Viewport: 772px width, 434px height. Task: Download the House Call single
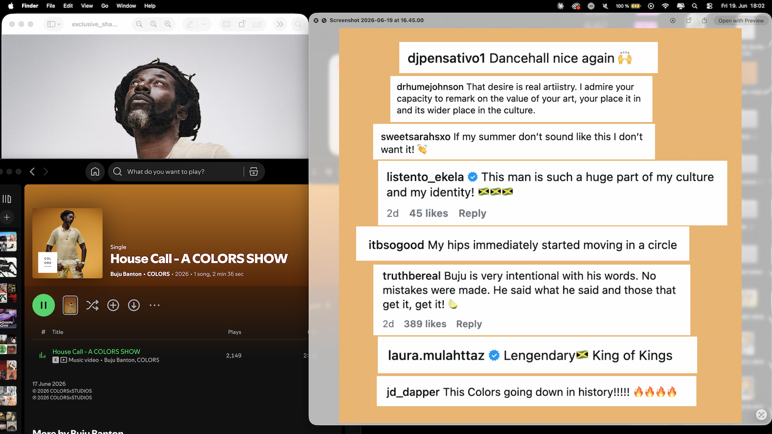[x=134, y=305]
